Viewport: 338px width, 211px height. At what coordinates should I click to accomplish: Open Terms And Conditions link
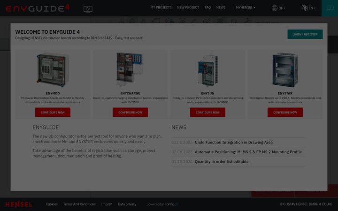tap(79, 204)
